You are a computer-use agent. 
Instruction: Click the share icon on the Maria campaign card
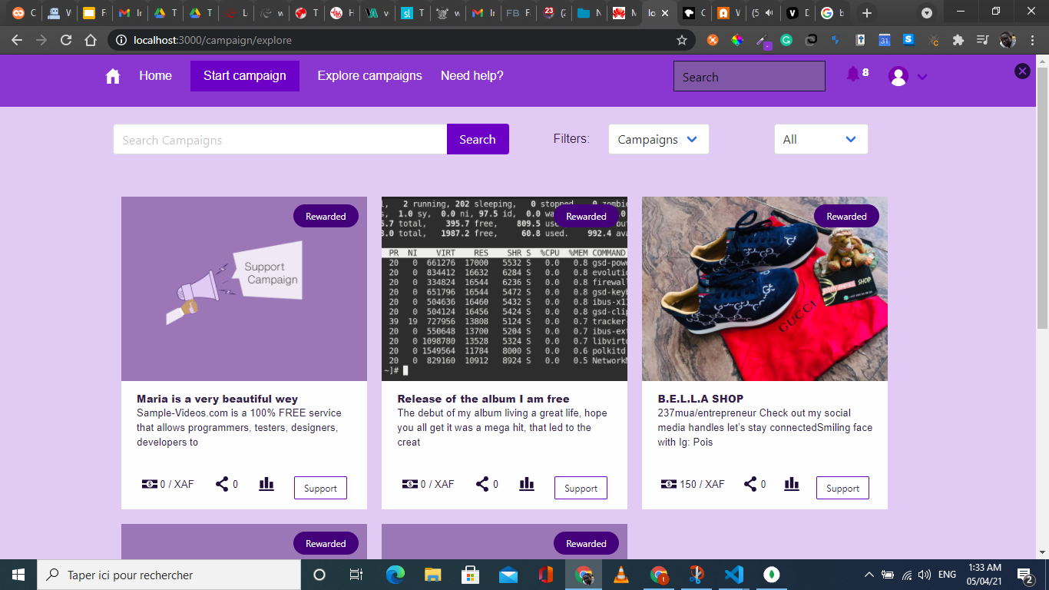point(222,484)
